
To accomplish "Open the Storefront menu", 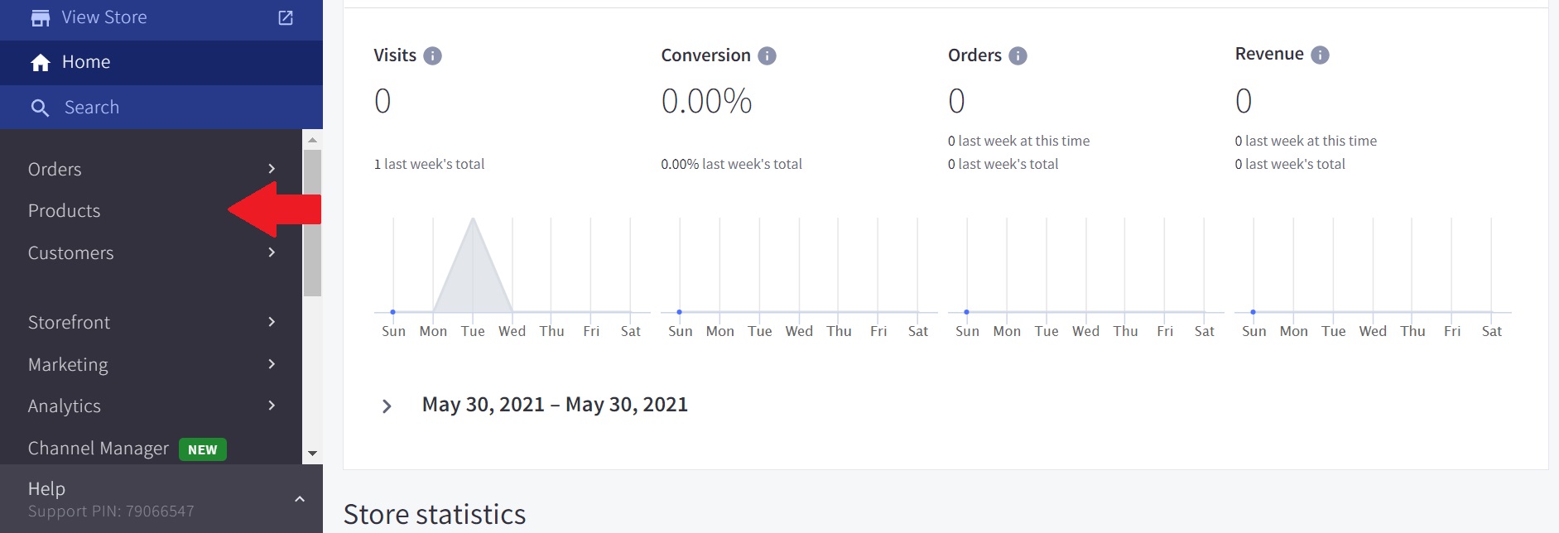I will [x=70, y=323].
